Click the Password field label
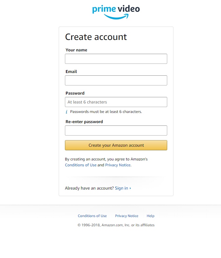This screenshot has height=258, width=221. pos(75,93)
